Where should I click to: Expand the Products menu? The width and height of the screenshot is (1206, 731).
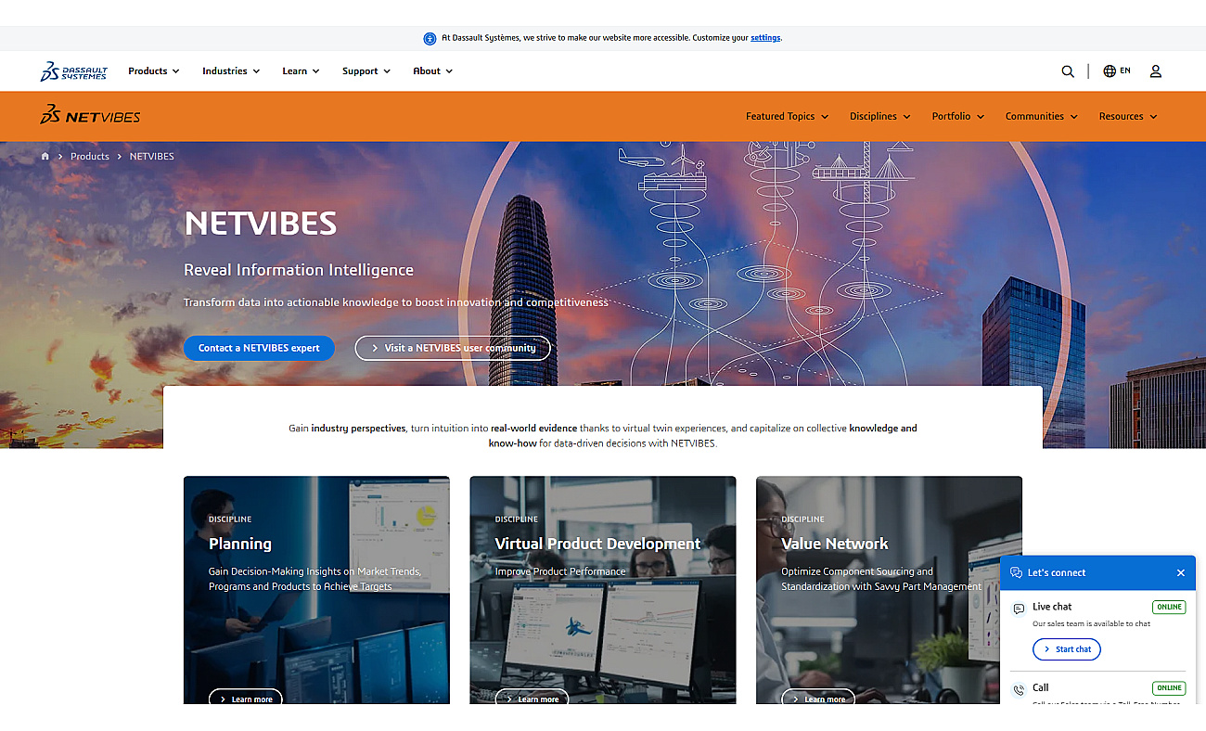(154, 71)
